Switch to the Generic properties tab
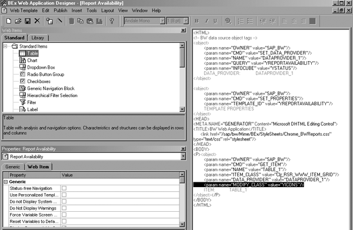Image resolution: width=353 pixels, height=230 pixels. pos(13,166)
